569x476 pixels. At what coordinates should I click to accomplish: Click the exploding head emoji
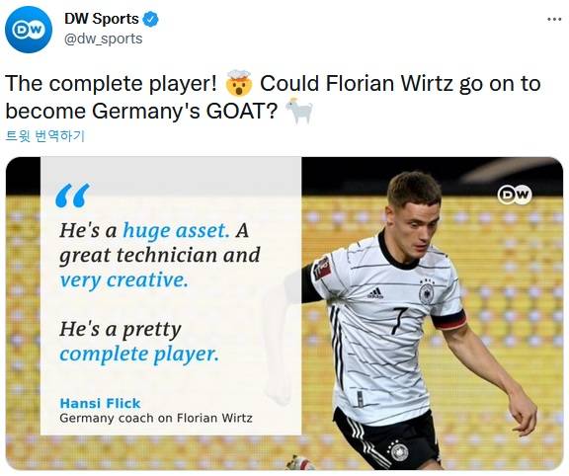[x=238, y=83]
